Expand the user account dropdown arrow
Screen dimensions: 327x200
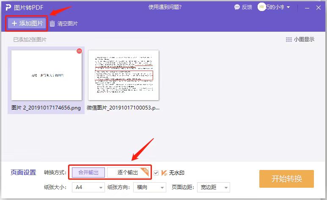point(288,7)
